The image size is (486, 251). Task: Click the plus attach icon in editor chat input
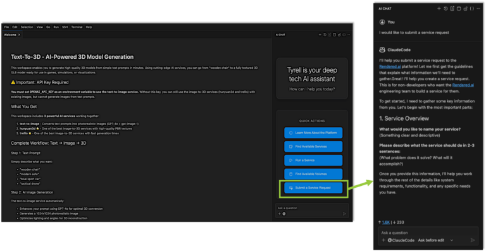click(279, 214)
